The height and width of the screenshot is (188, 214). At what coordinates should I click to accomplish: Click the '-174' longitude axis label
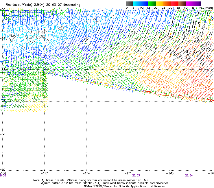tap(86, 173)
